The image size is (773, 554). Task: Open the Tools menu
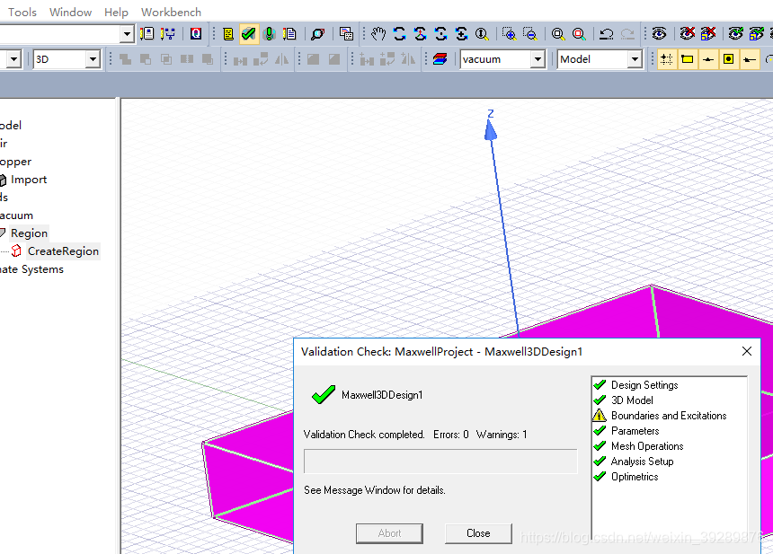coord(22,12)
